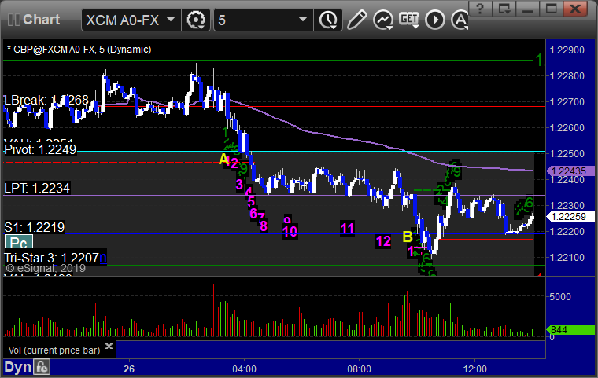Image resolution: width=598 pixels, height=378 pixels.
Task: Maximize the chart window
Action: [x=551, y=9]
